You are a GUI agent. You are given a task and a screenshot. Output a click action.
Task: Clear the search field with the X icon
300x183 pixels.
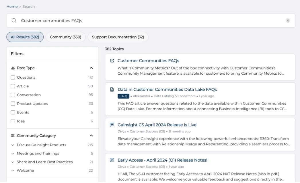pyautogui.click(x=288, y=20)
